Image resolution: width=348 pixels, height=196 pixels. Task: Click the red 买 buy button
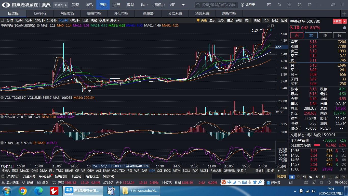[x=297, y=35]
